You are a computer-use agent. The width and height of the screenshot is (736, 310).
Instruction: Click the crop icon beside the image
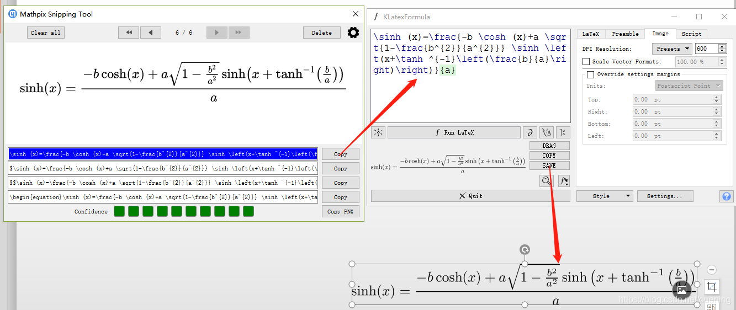tap(712, 287)
